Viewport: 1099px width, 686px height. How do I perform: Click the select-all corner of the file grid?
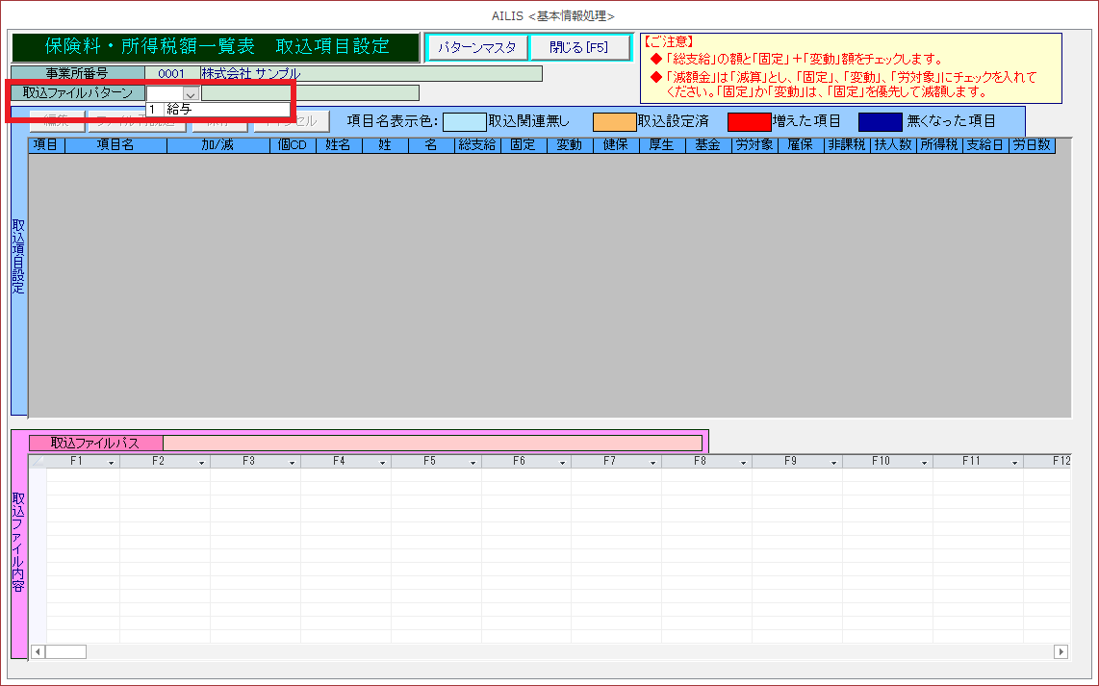[x=38, y=462]
